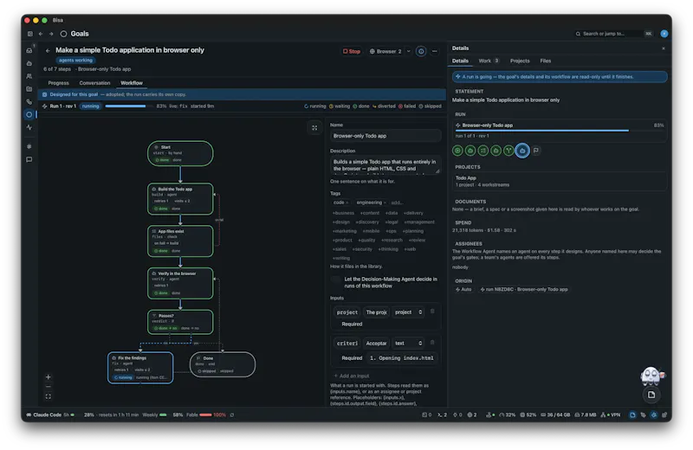Click the Search or jump to field

pyautogui.click(x=613, y=34)
